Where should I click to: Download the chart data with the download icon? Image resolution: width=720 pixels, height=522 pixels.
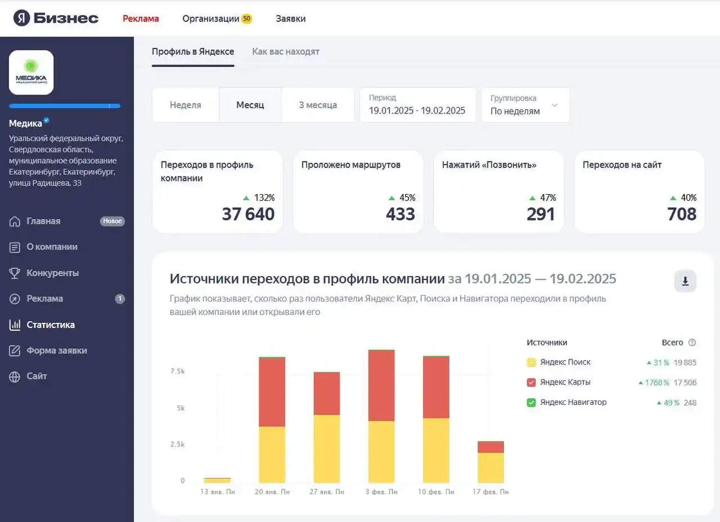click(685, 281)
